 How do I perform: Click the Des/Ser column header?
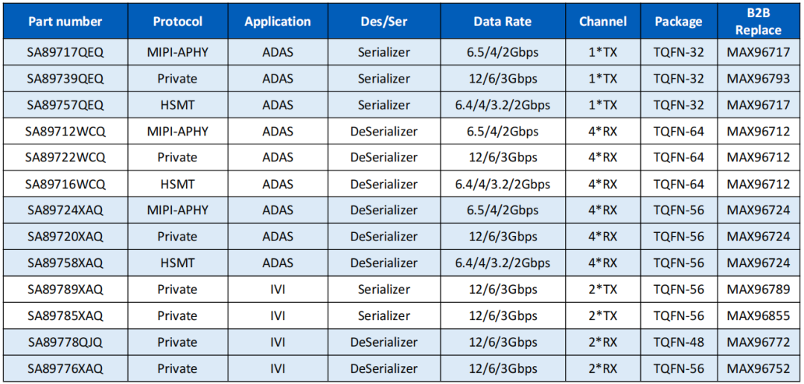(383, 22)
